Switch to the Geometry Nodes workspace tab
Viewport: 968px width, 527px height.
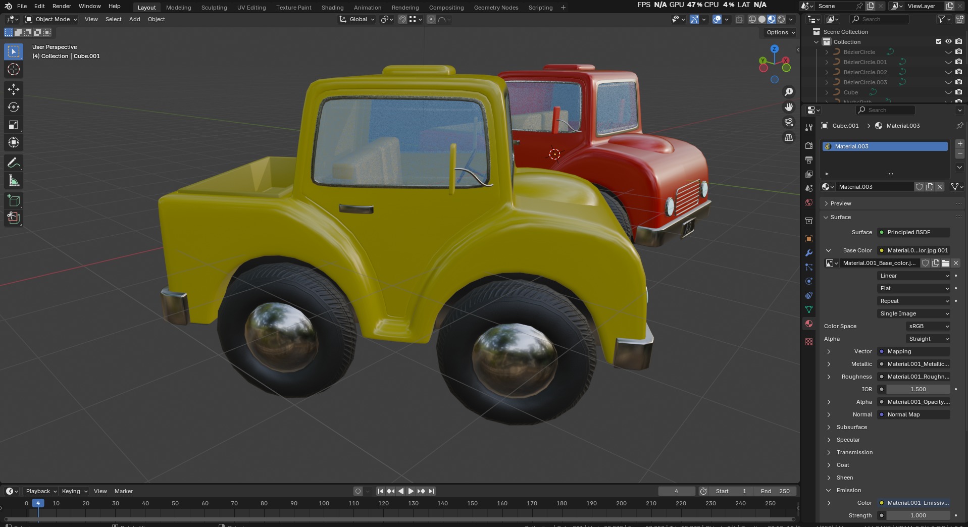tap(496, 8)
